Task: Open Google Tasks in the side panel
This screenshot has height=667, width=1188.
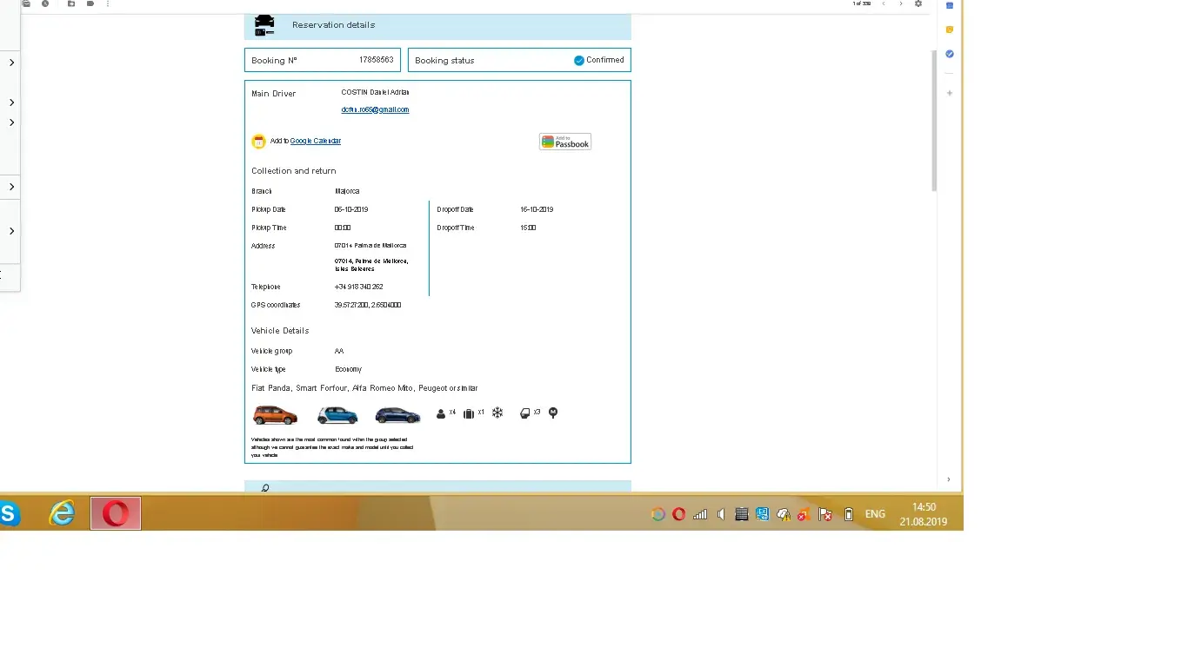Action: (950, 54)
